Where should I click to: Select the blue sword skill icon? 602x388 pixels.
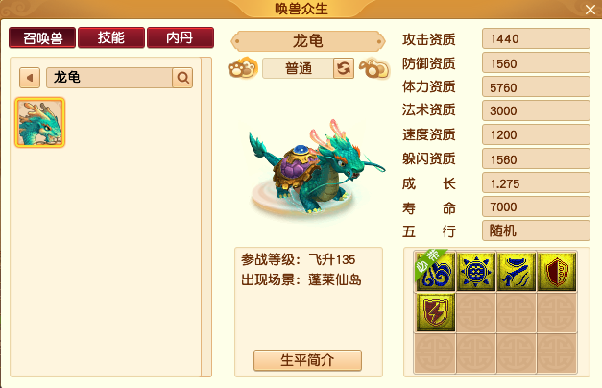[517, 271]
